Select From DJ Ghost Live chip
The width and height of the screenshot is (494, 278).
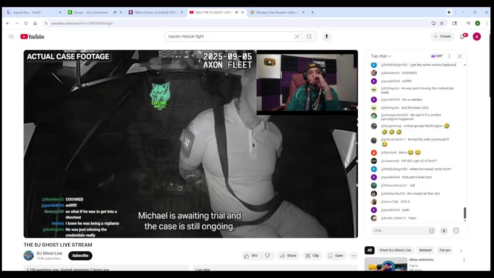[395, 250]
